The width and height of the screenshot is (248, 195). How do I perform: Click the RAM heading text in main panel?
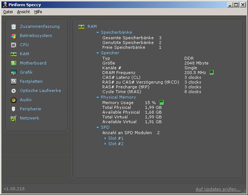click(x=92, y=26)
